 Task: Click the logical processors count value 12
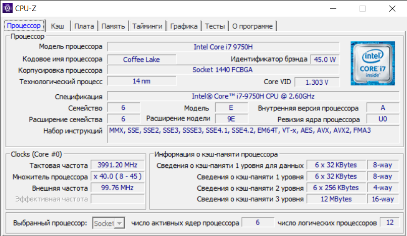pyautogui.click(x=390, y=222)
